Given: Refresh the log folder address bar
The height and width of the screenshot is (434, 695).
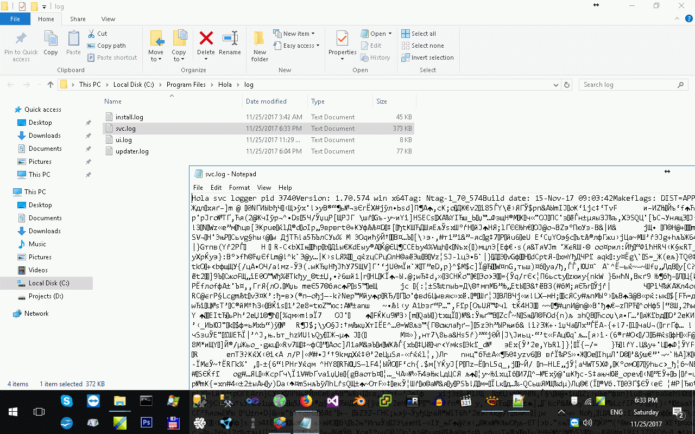Looking at the screenshot, I should 567,85.
